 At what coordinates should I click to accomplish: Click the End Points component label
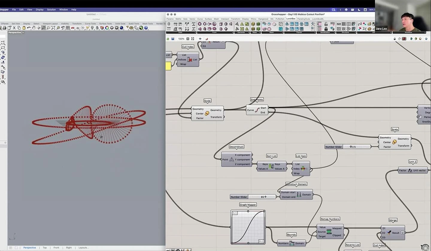[257, 100]
